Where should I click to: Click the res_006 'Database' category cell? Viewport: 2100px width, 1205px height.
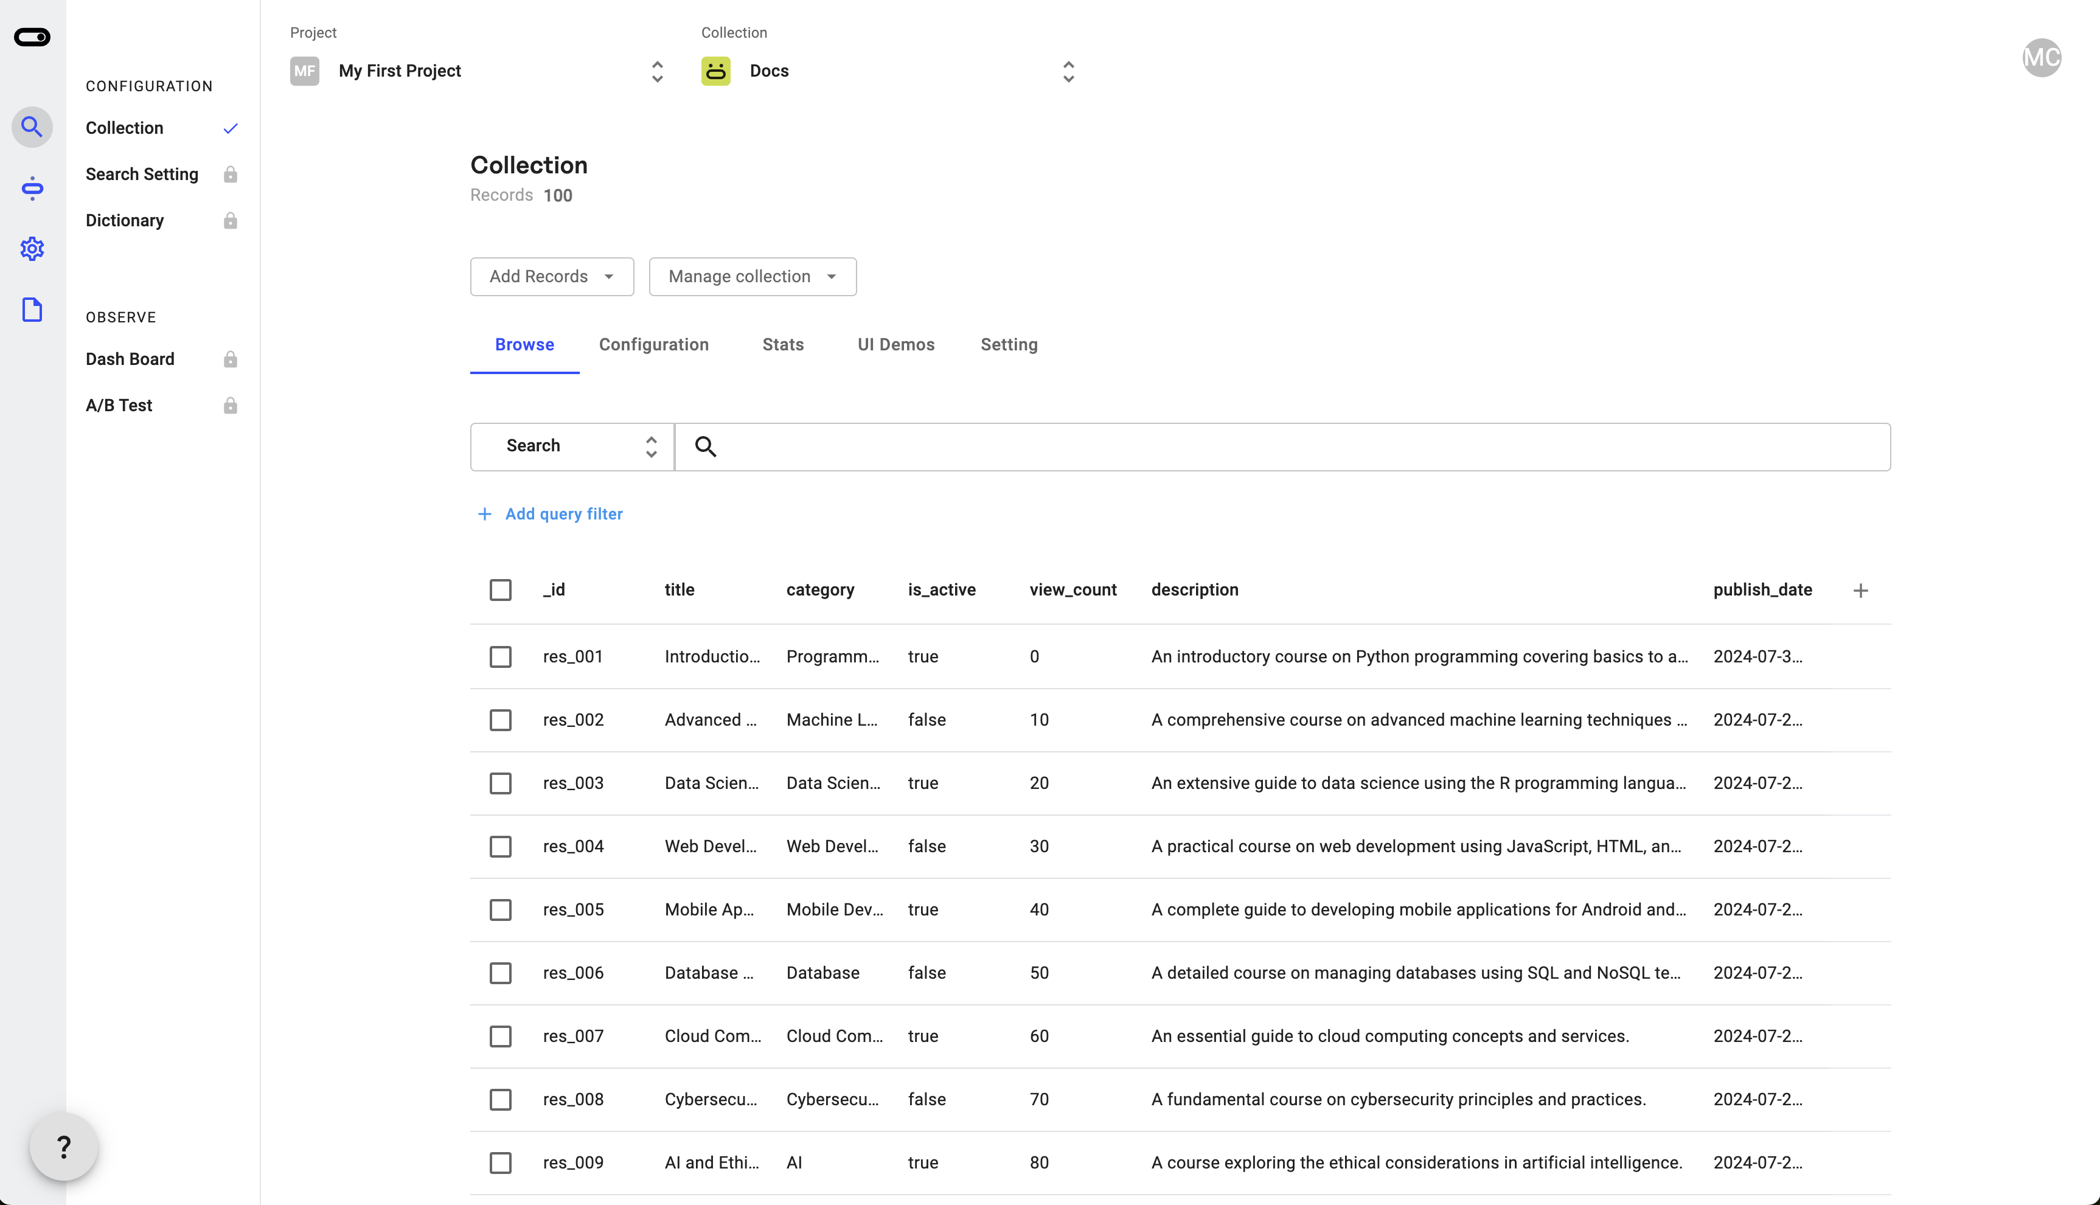tap(822, 973)
